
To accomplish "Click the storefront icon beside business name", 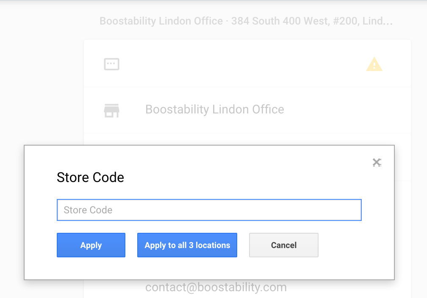I will click(x=111, y=110).
